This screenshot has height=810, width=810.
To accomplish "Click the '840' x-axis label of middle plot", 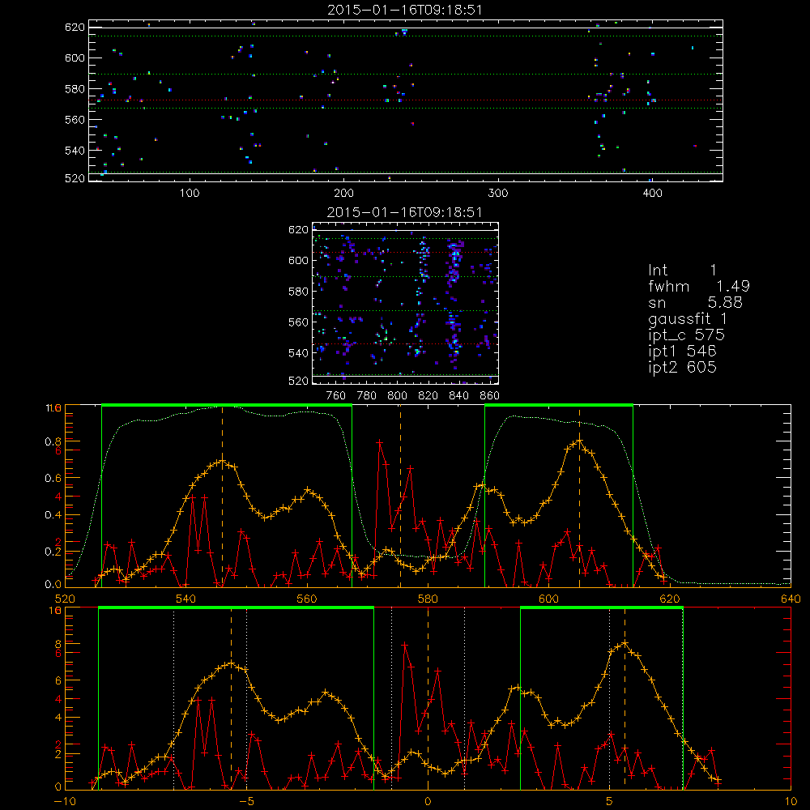I will (459, 396).
